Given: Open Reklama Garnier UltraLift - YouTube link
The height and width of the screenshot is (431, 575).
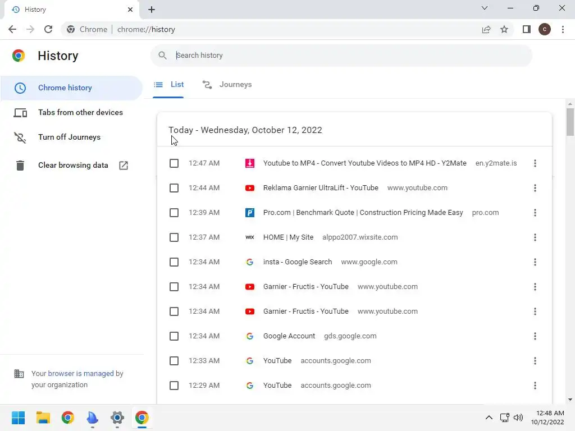Looking at the screenshot, I should 321,188.
